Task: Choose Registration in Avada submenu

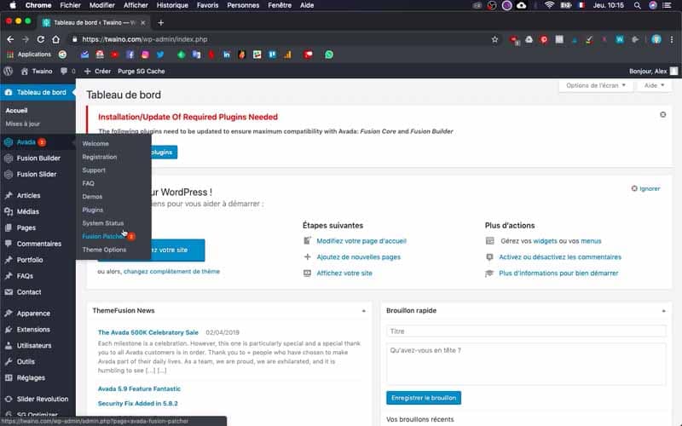Action: point(100,157)
